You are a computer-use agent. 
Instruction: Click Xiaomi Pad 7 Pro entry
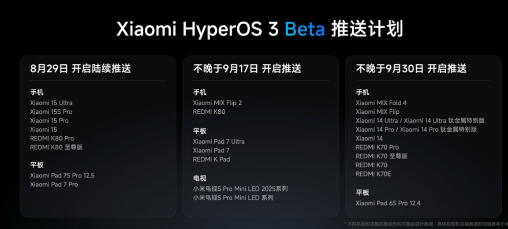(54, 185)
